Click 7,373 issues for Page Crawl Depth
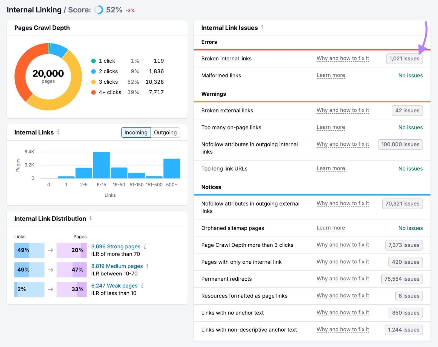This screenshot has width=438, height=347. [x=403, y=245]
